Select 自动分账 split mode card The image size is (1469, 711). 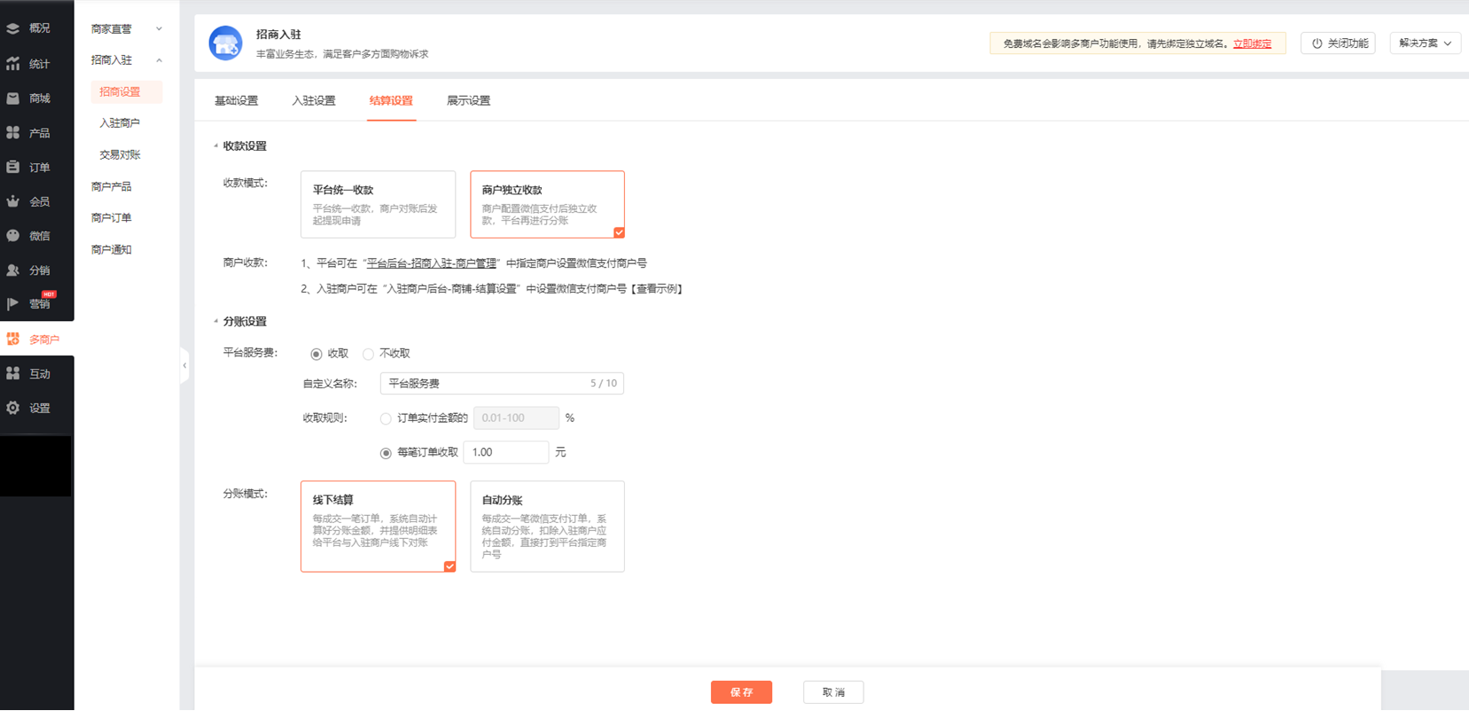coord(547,527)
